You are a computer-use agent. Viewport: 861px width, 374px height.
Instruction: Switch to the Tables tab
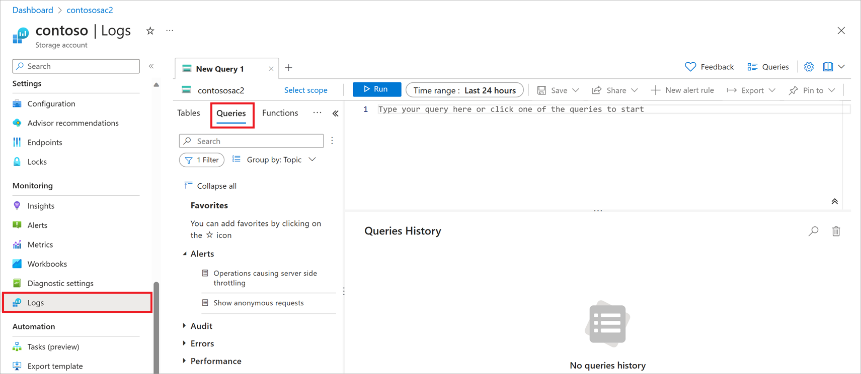189,113
